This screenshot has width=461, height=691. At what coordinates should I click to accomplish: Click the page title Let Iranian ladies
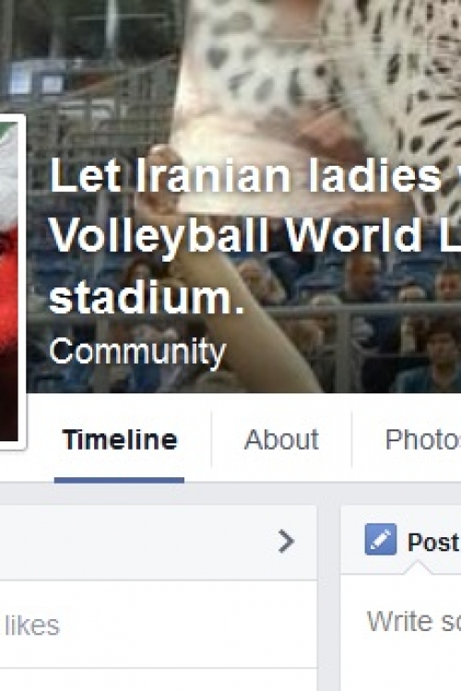[x=245, y=176]
